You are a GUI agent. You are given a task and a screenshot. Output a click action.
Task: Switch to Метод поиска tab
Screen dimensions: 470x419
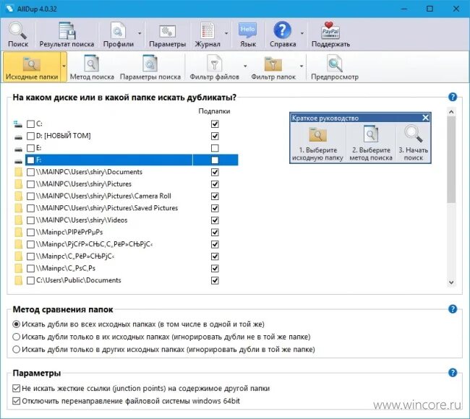[x=92, y=66]
